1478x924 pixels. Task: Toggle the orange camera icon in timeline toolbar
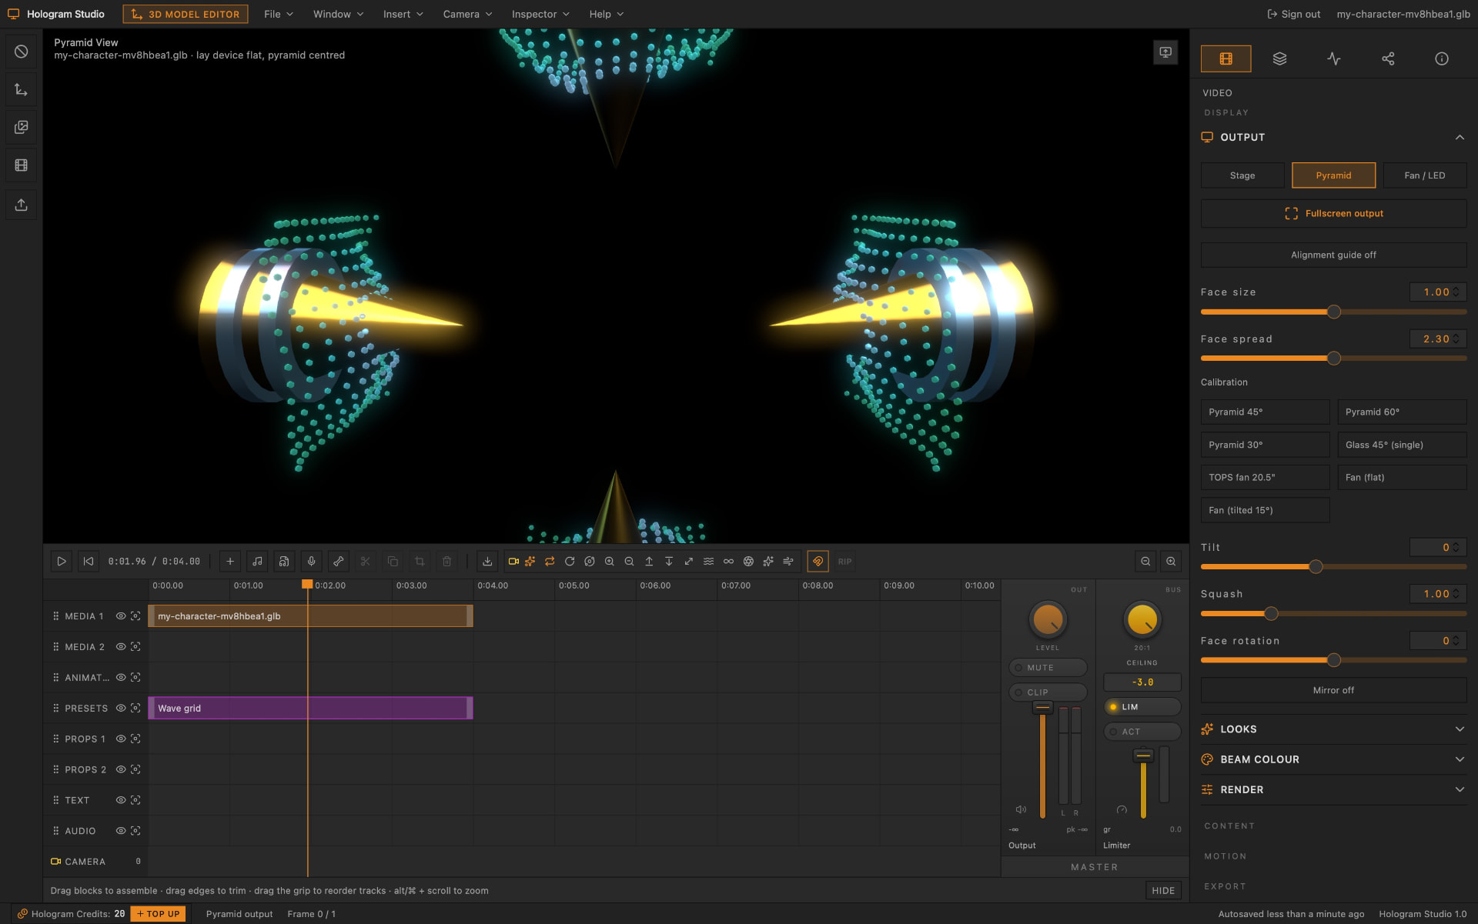(513, 562)
